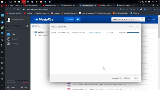Click the Windows Start button

point(2,2)
